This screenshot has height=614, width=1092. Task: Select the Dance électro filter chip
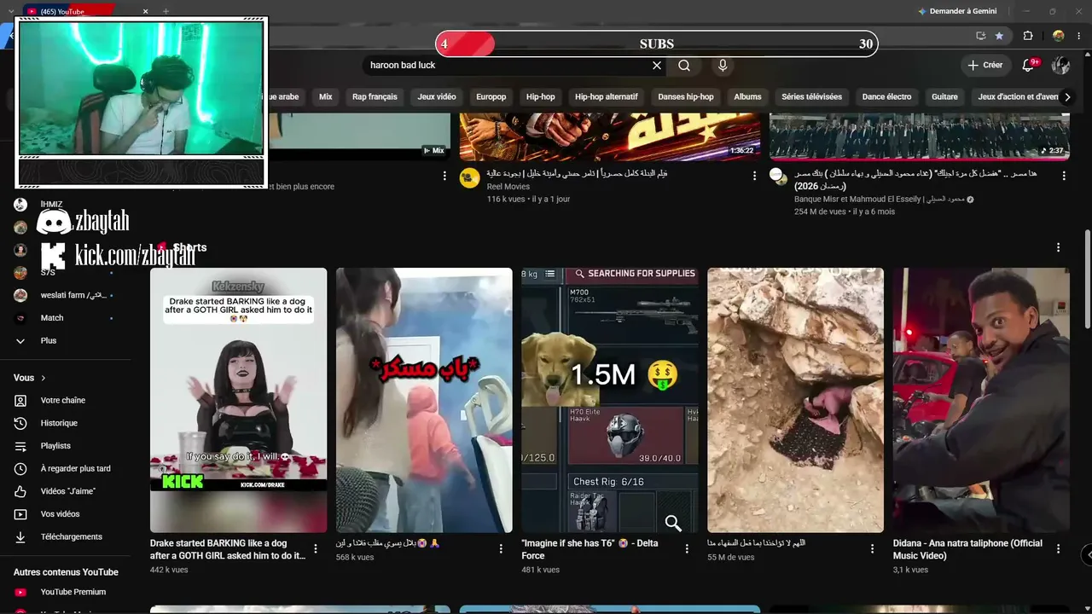(887, 97)
